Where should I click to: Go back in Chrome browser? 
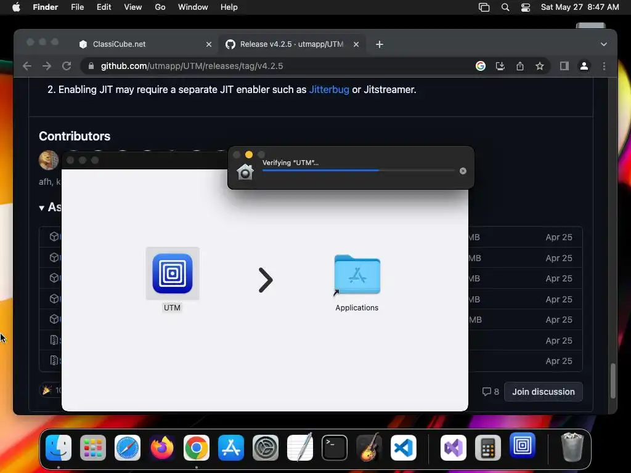(x=27, y=66)
